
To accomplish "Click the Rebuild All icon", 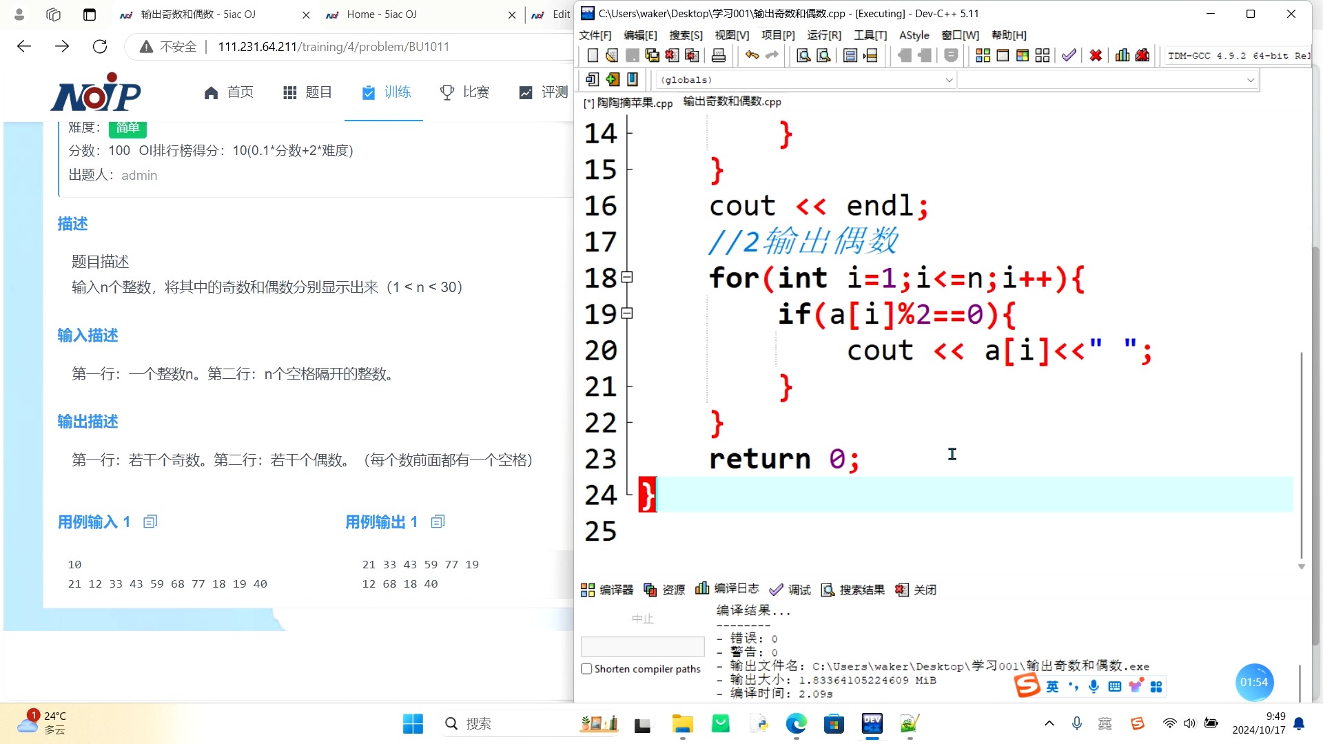I will [1043, 56].
